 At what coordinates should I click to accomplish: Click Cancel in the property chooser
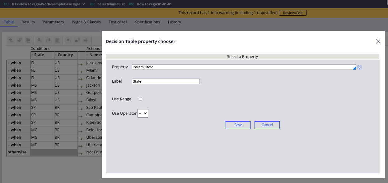(267, 125)
